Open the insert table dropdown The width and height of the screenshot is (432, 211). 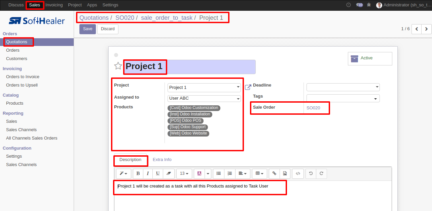coord(260,173)
